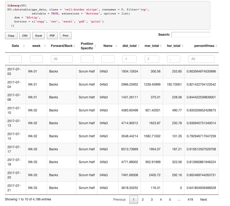This screenshot has width=230, height=206.
Task: Sort the percentVmax column
Action: click(x=216, y=46)
